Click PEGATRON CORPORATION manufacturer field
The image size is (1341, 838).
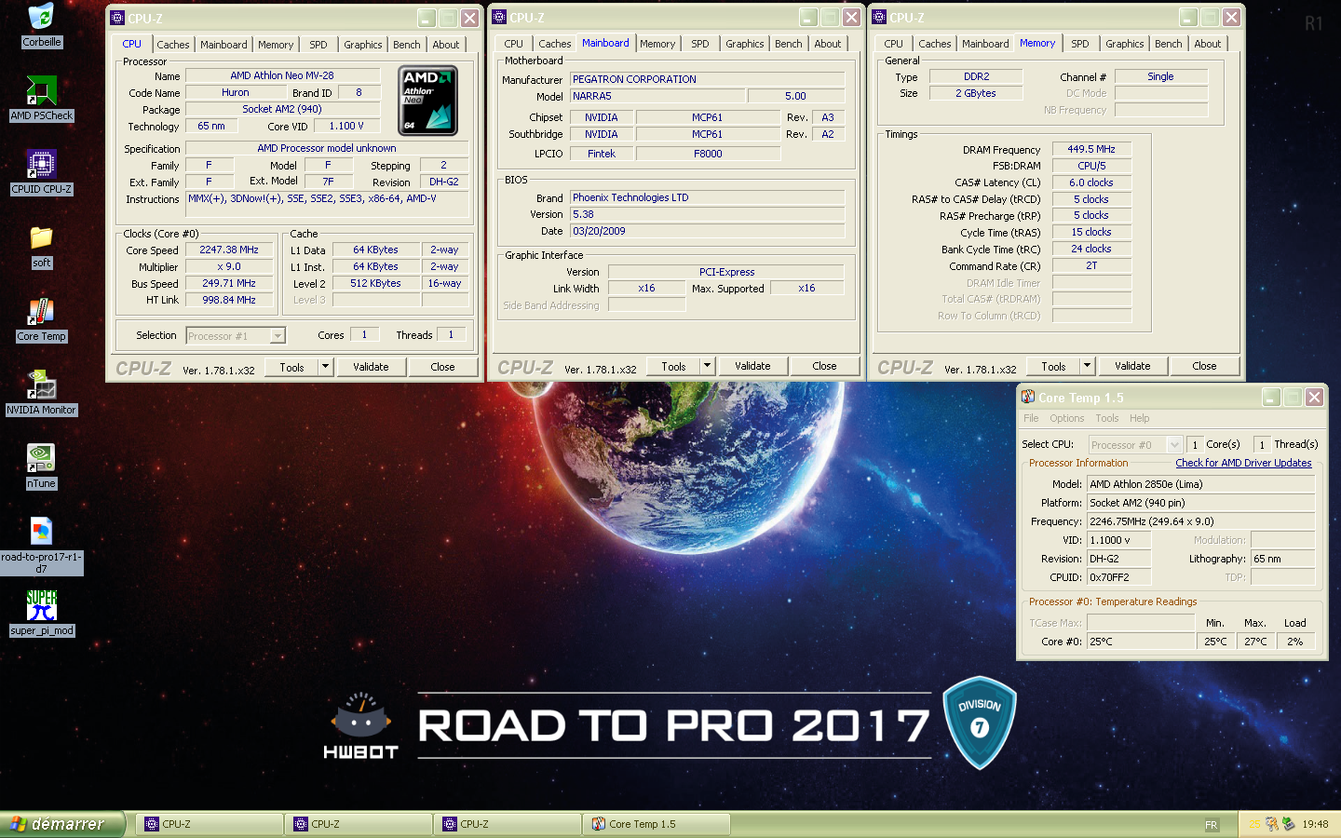click(x=708, y=79)
